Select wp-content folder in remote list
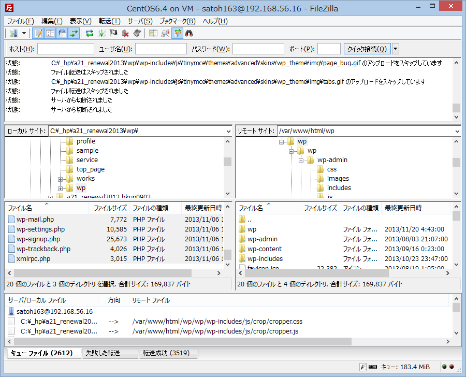The height and width of the screenshot is (377, 466). (345, 249)
